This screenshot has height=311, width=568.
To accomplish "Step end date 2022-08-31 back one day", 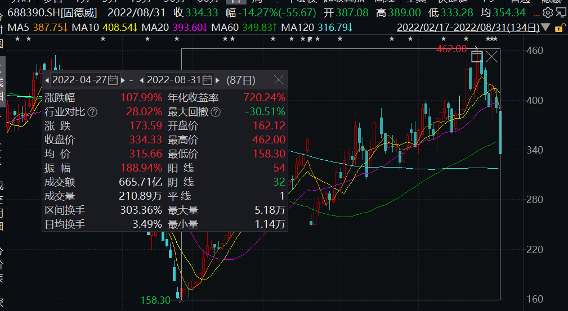I will [142, 80].
